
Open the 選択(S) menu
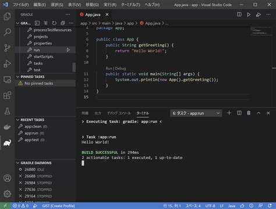point(57,5)
